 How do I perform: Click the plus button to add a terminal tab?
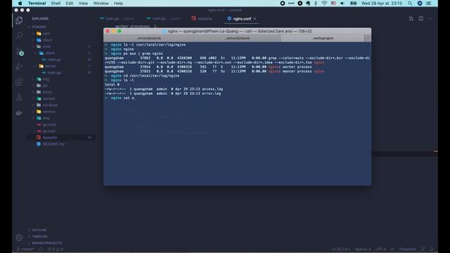point(368,38)
